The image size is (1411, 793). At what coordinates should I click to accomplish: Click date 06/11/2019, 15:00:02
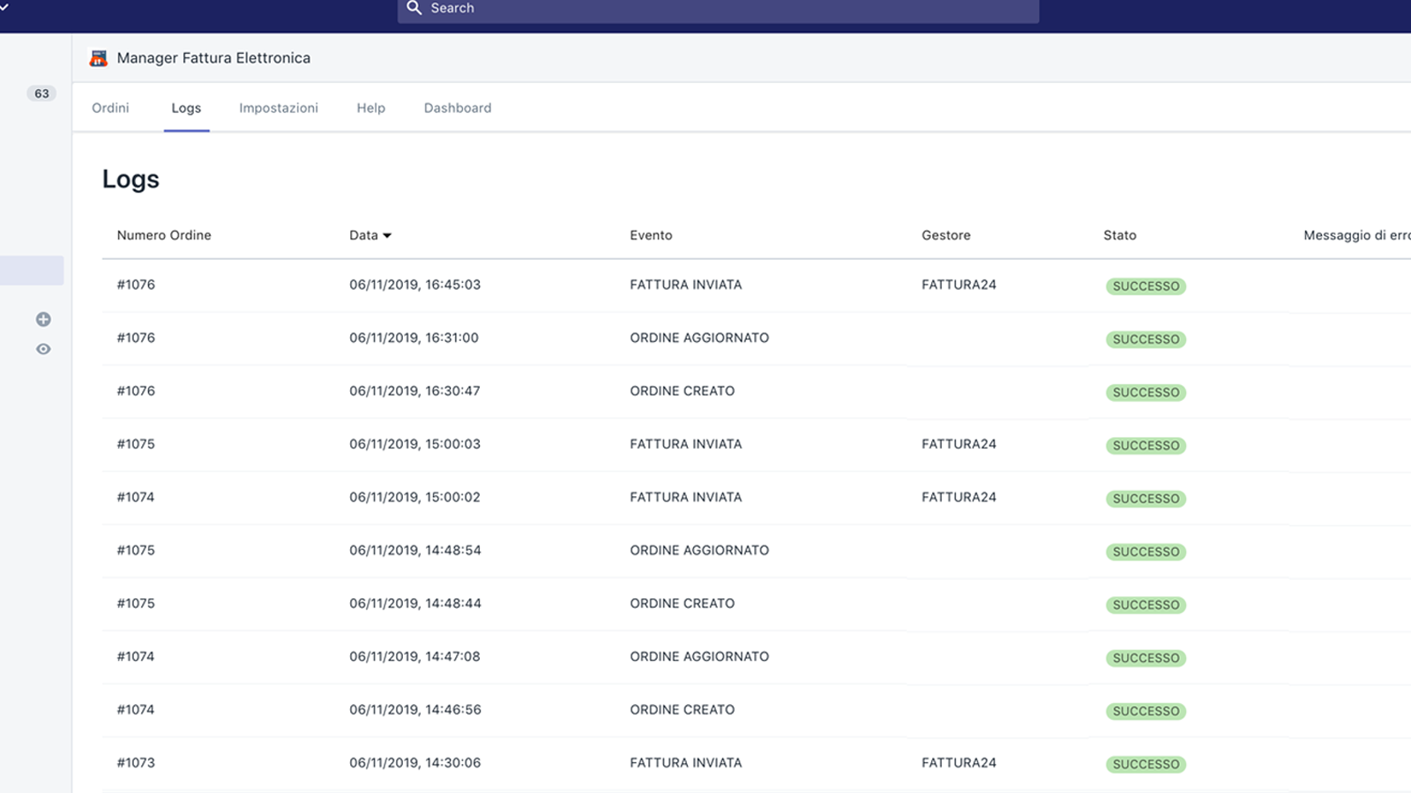pyautogui.click(x=414, y=497)
